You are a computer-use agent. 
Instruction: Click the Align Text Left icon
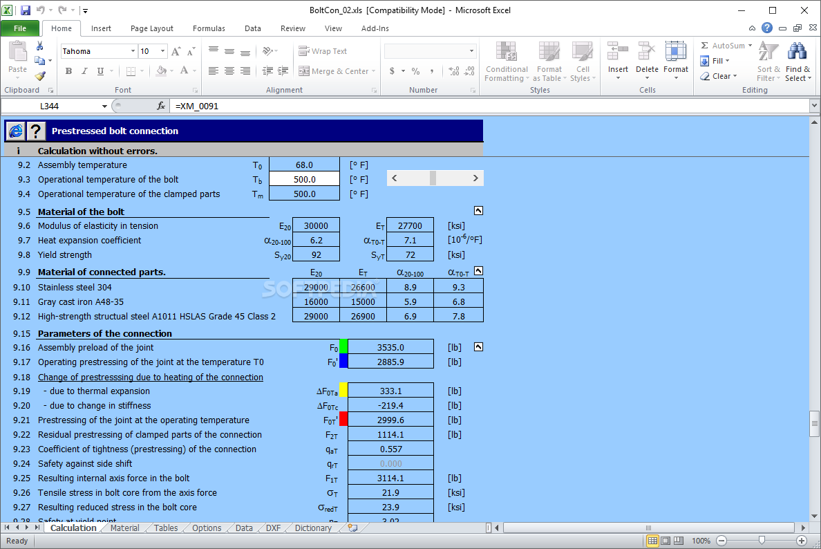(x=213, y=71)
